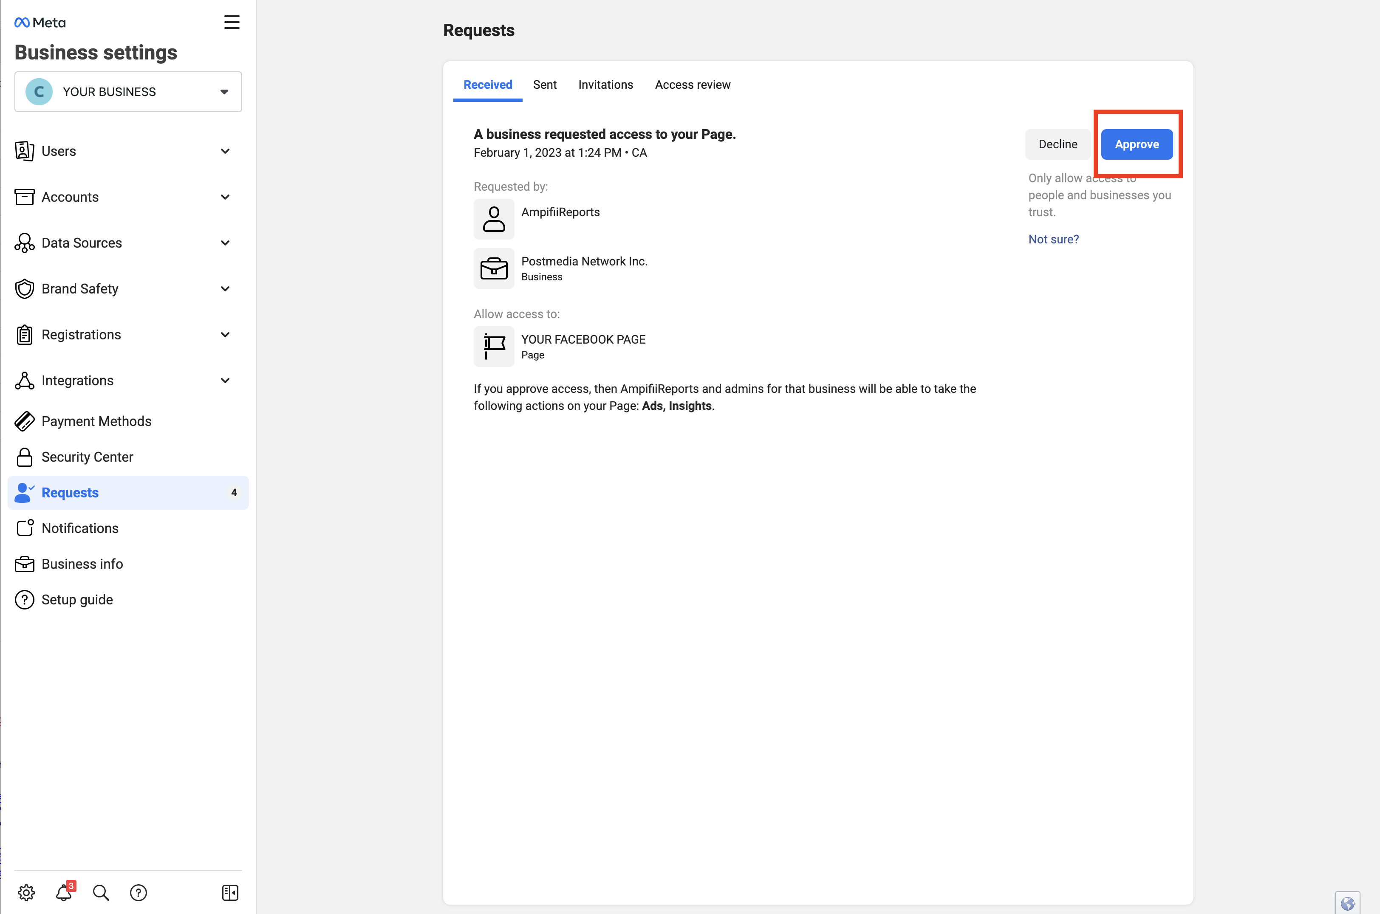Open help question mark icon at bottom
The height and width of the screenshot is (914, 1380).
coord(138,892)
